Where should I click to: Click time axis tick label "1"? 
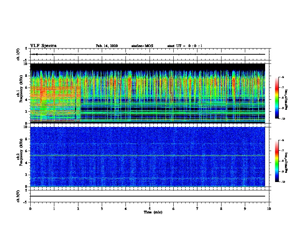[x=54, y=208]
